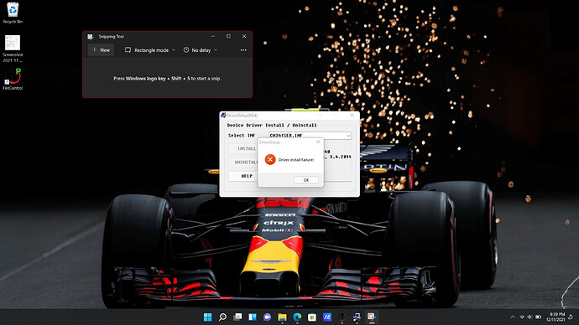Open taskbar Search

pyautogui.click(x=222, y=317)
